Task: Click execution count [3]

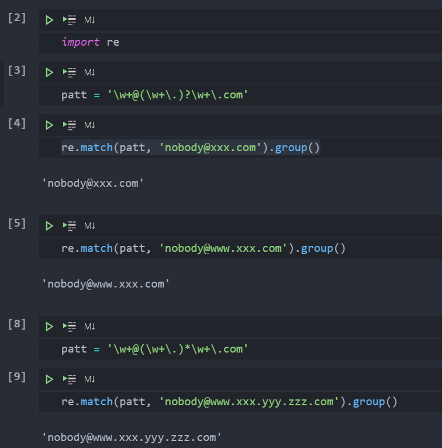Action: coord(17,71)
